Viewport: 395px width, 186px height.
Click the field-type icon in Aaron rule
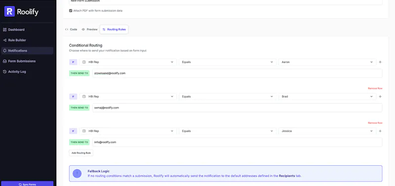pos(84,62)
